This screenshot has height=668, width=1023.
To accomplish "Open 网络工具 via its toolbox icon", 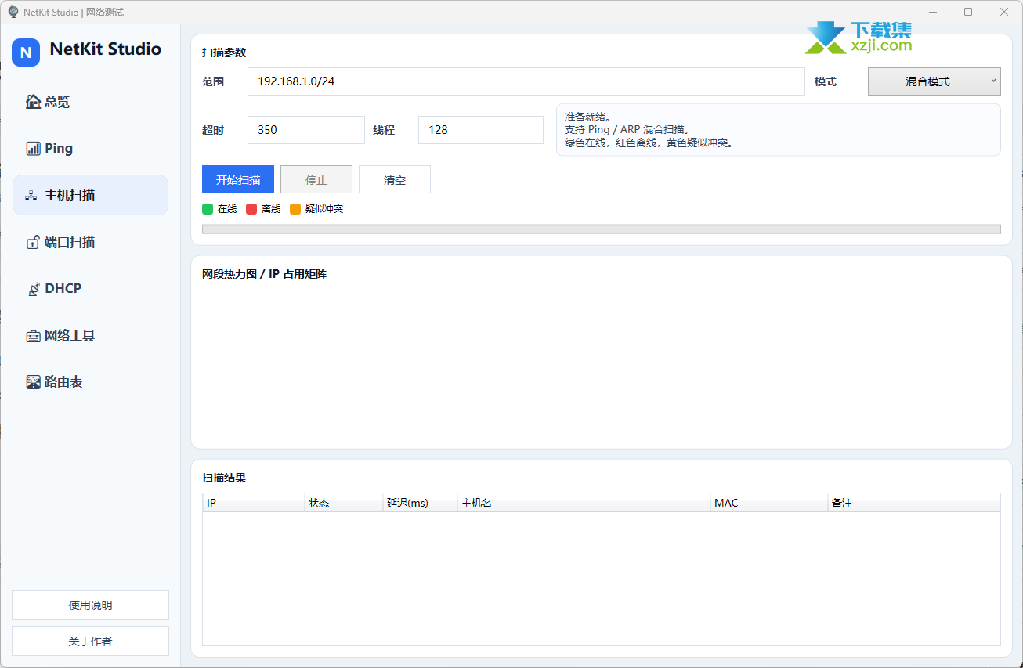I will (34, 335).
